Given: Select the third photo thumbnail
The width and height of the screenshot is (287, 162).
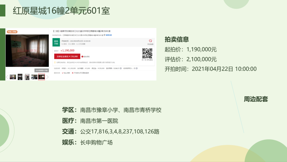Looking at the screenshot, I should click(27, 77).
